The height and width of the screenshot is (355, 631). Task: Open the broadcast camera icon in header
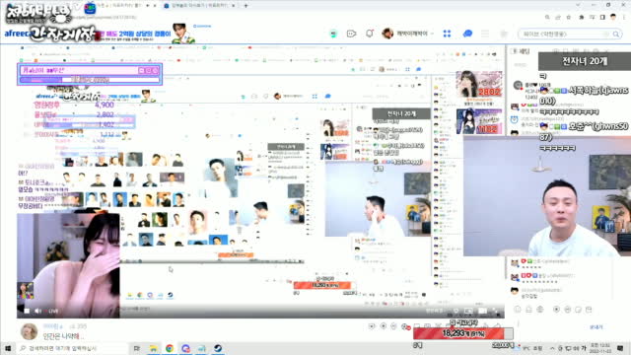click(x=351, y=34)
